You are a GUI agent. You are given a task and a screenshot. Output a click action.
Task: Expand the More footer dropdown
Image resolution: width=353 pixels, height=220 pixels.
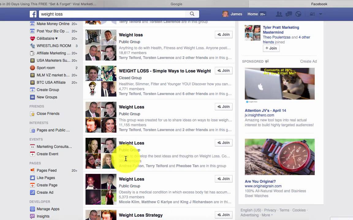tap(267, 215)
